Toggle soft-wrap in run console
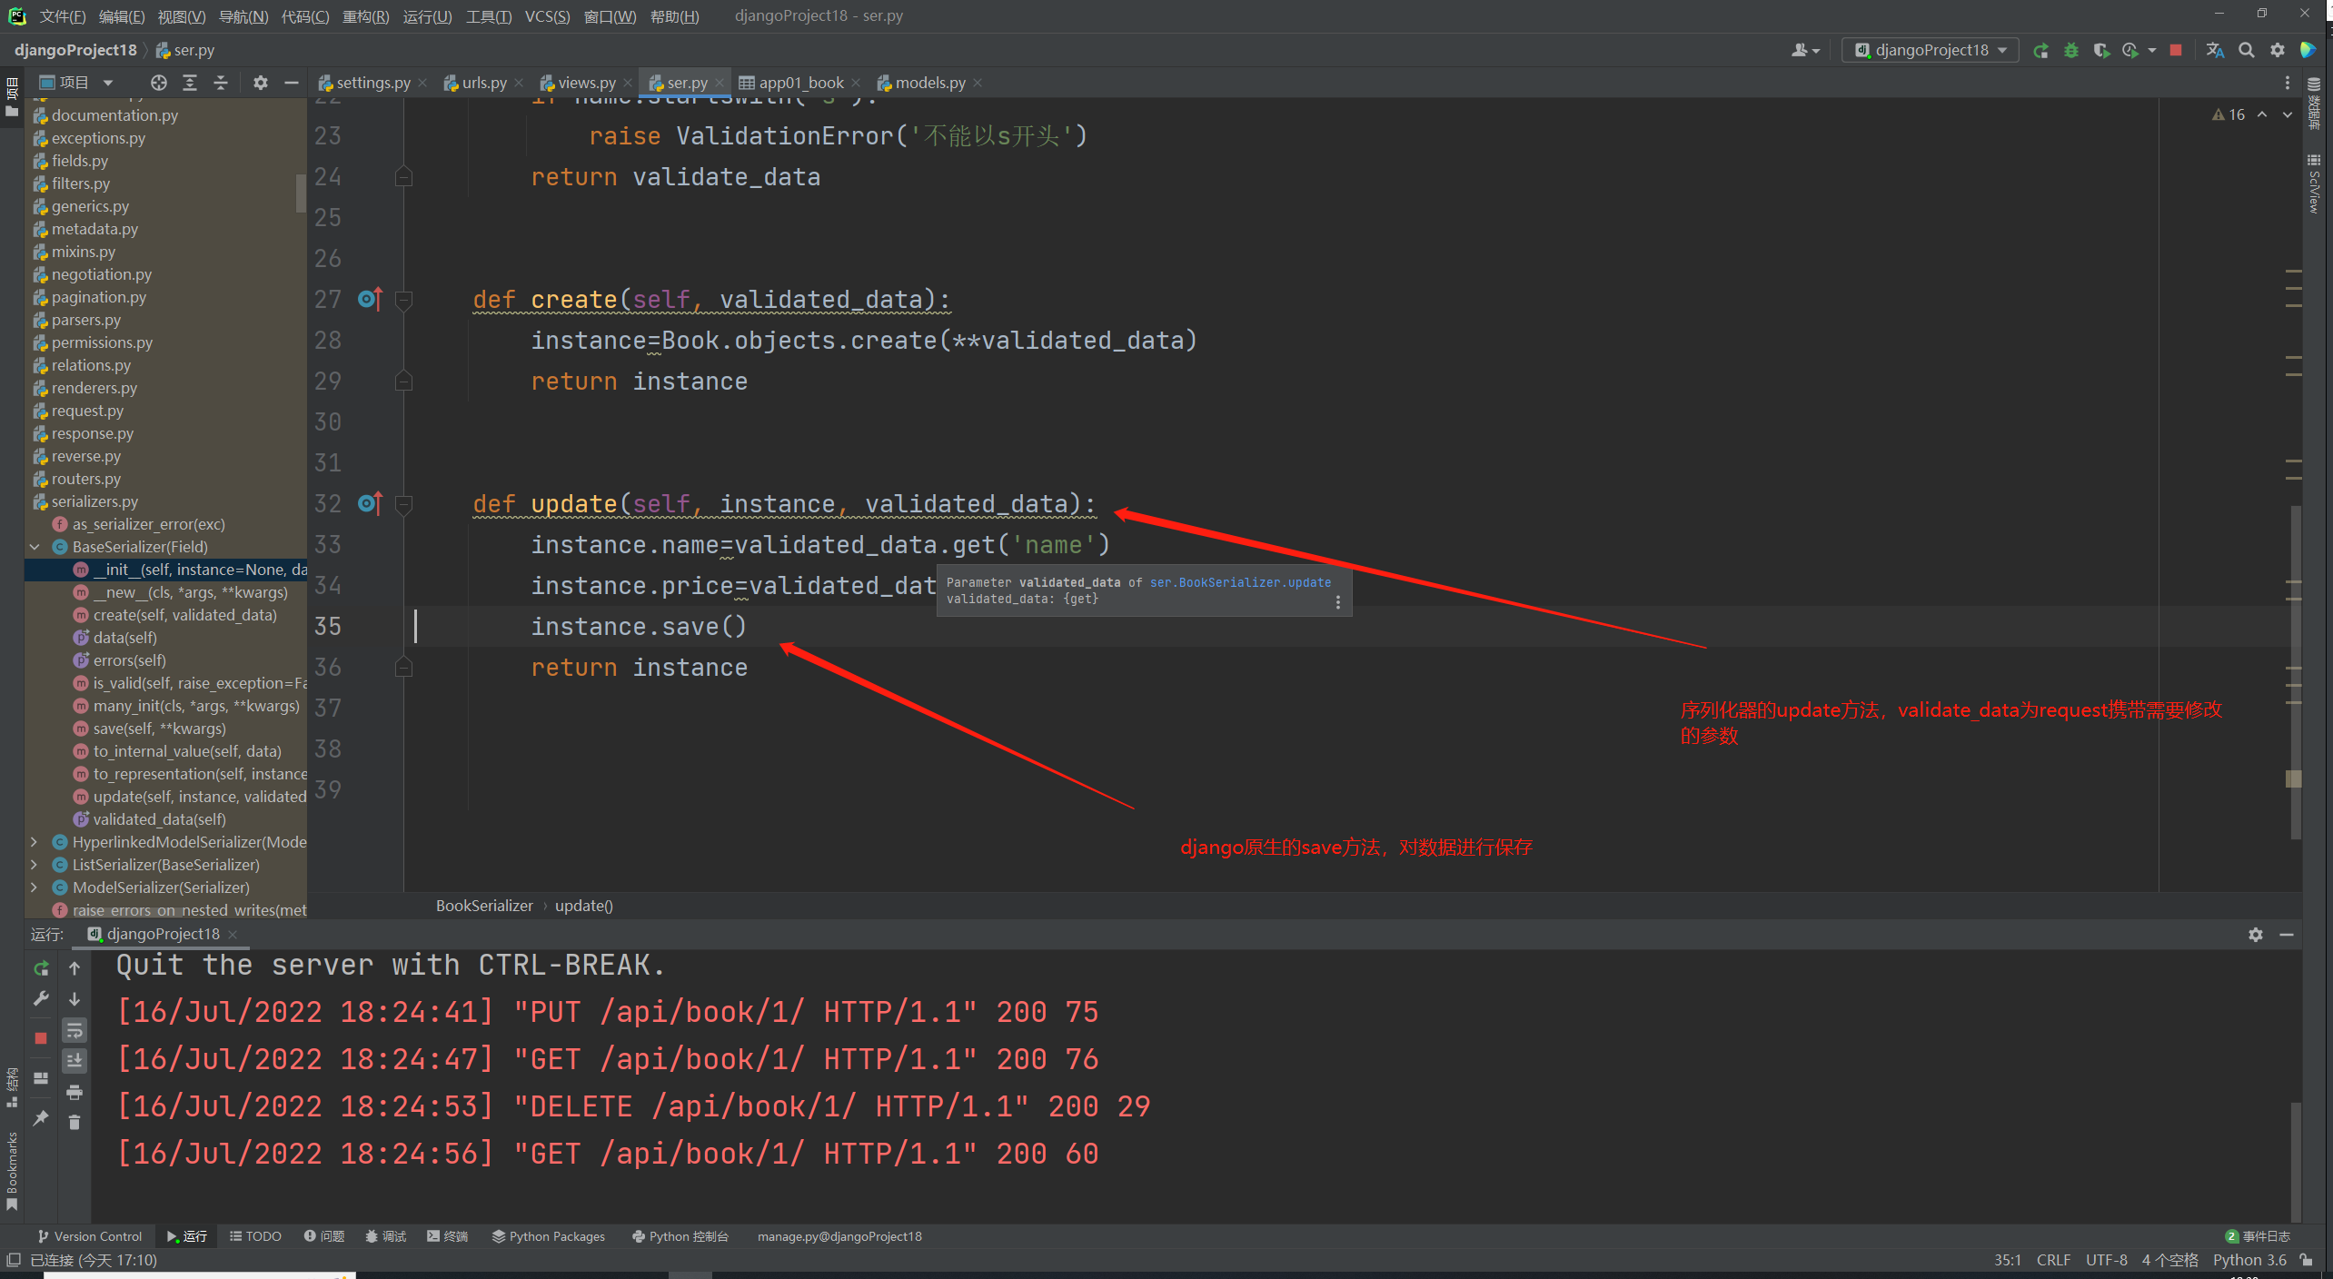Viewport: 2333px width, 1279px height. [74, 1030]
